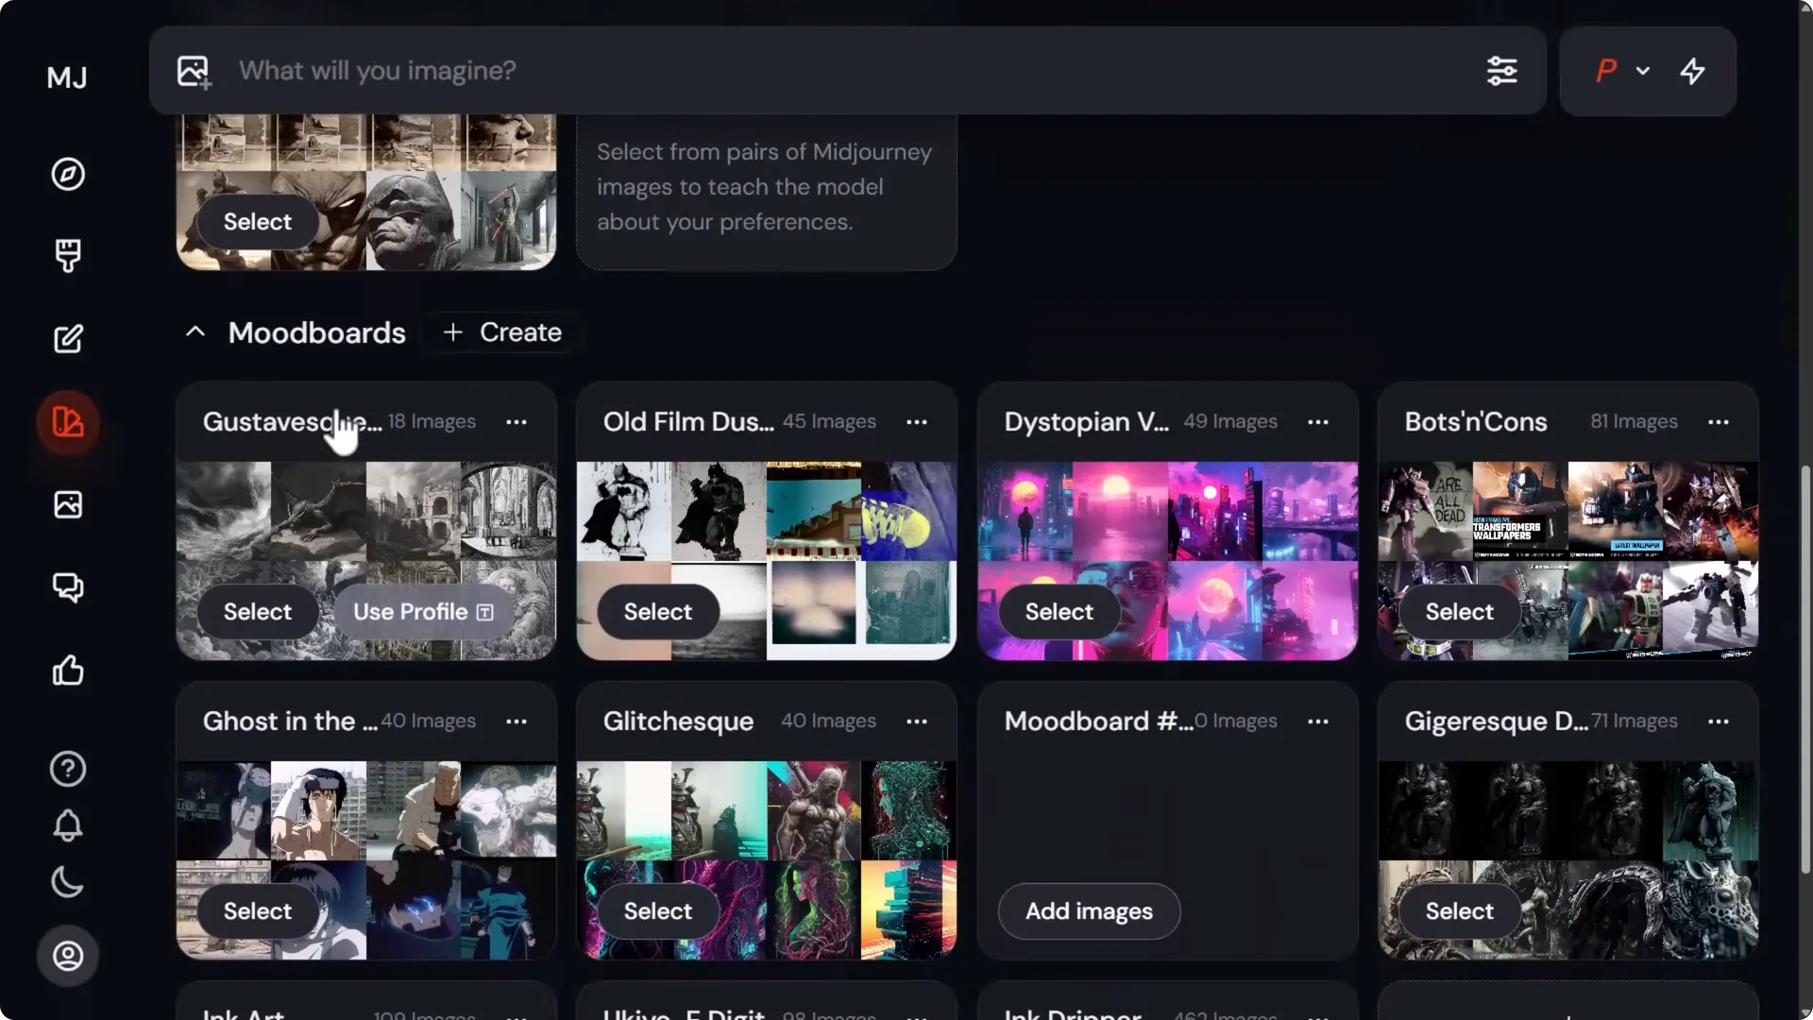1813x1020 pixels.
Task: Open the personalization profile P dropdown
Action: tap(1620, 71)
